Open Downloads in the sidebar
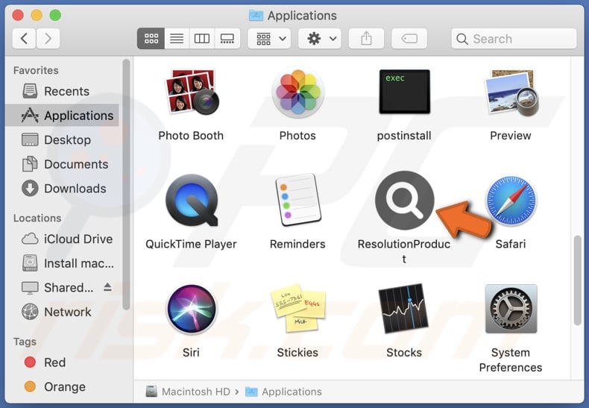 click(x=62, y=188)
